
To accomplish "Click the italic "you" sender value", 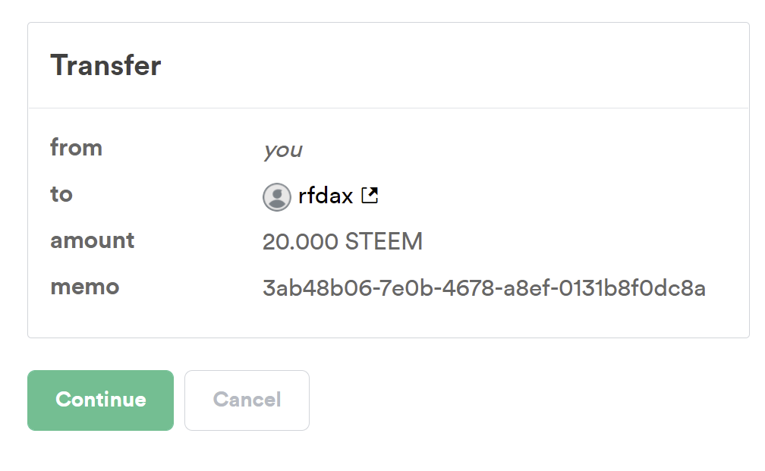I will click(x=282, y=150).
